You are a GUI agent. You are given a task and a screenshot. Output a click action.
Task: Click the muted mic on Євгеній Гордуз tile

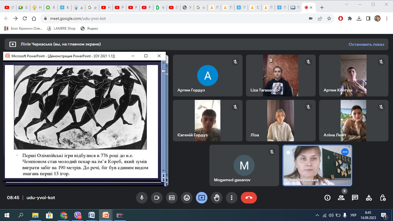pos(235,107)
